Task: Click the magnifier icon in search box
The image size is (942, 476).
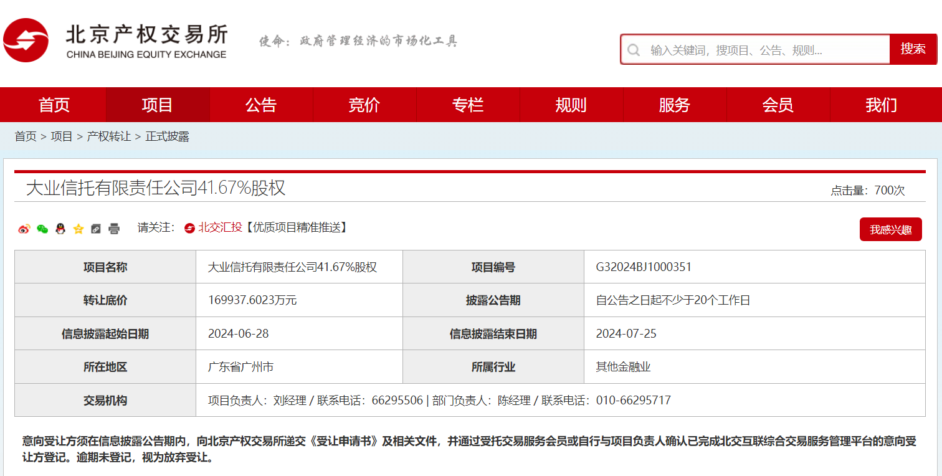Action: 634,50
